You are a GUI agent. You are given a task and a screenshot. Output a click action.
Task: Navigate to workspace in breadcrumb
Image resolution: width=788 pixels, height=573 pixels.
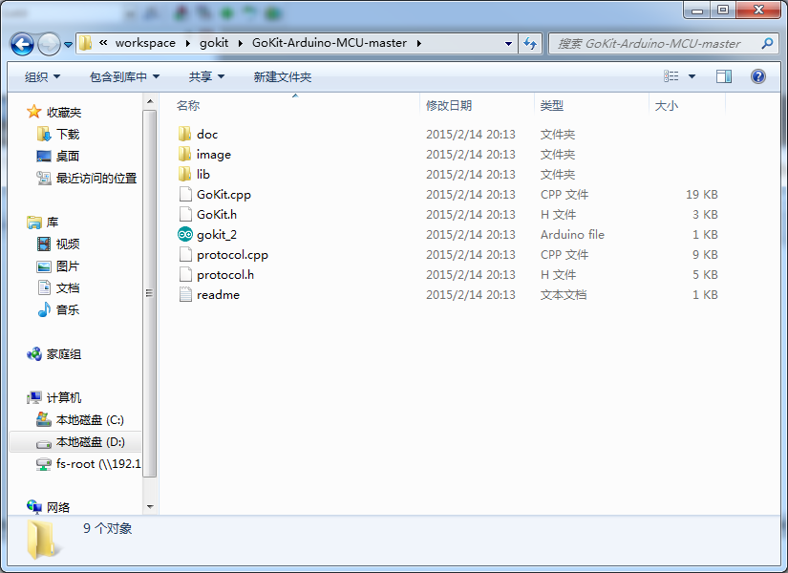pos(145,43)
